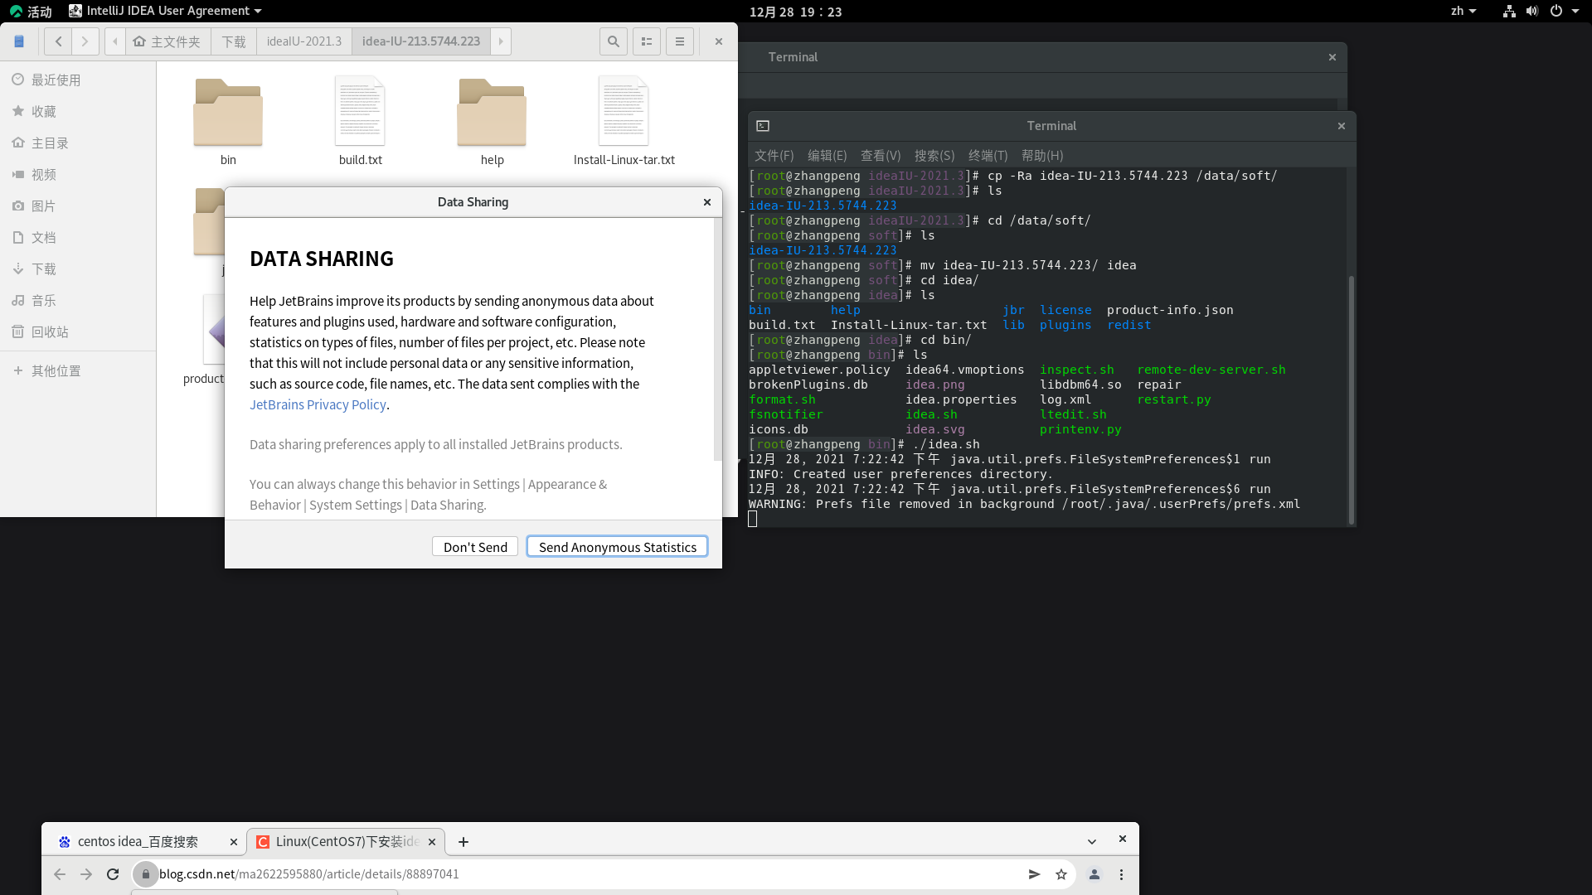Screen dimensions: 1592x895
Task: Click scrollbar in Data Sharing dialog
Action: [718, 340]
